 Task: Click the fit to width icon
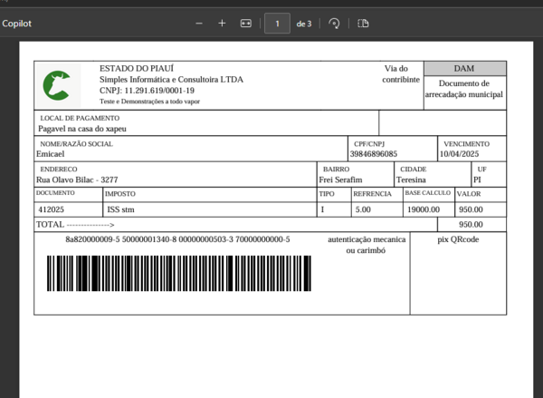pyautogui.click(x=246, y=24)
